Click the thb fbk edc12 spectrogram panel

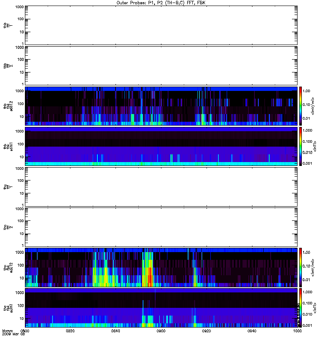(x=161, y=106)
